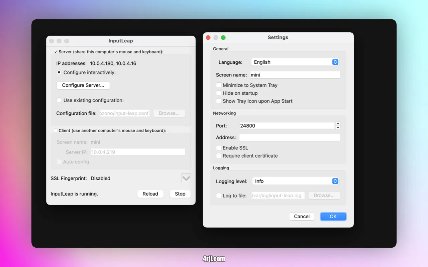Viewport: 428px width, 267px height.
Task: Click green zoom button on Settings window
Action: click(223, 38)
